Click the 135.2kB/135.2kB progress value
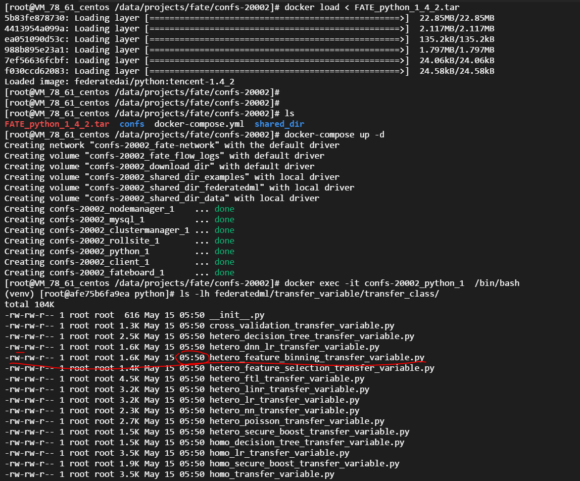 click(457, 39)
